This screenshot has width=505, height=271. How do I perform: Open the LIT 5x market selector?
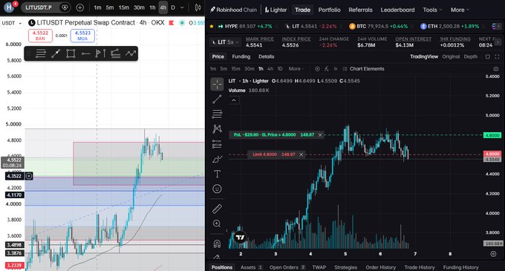[x=226, y=42]
